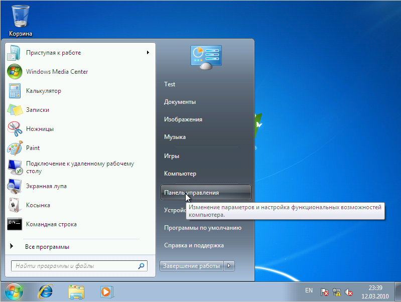401x302 pixels.
Task: Click the Windows Media Center label
Action: pos(57,72)
